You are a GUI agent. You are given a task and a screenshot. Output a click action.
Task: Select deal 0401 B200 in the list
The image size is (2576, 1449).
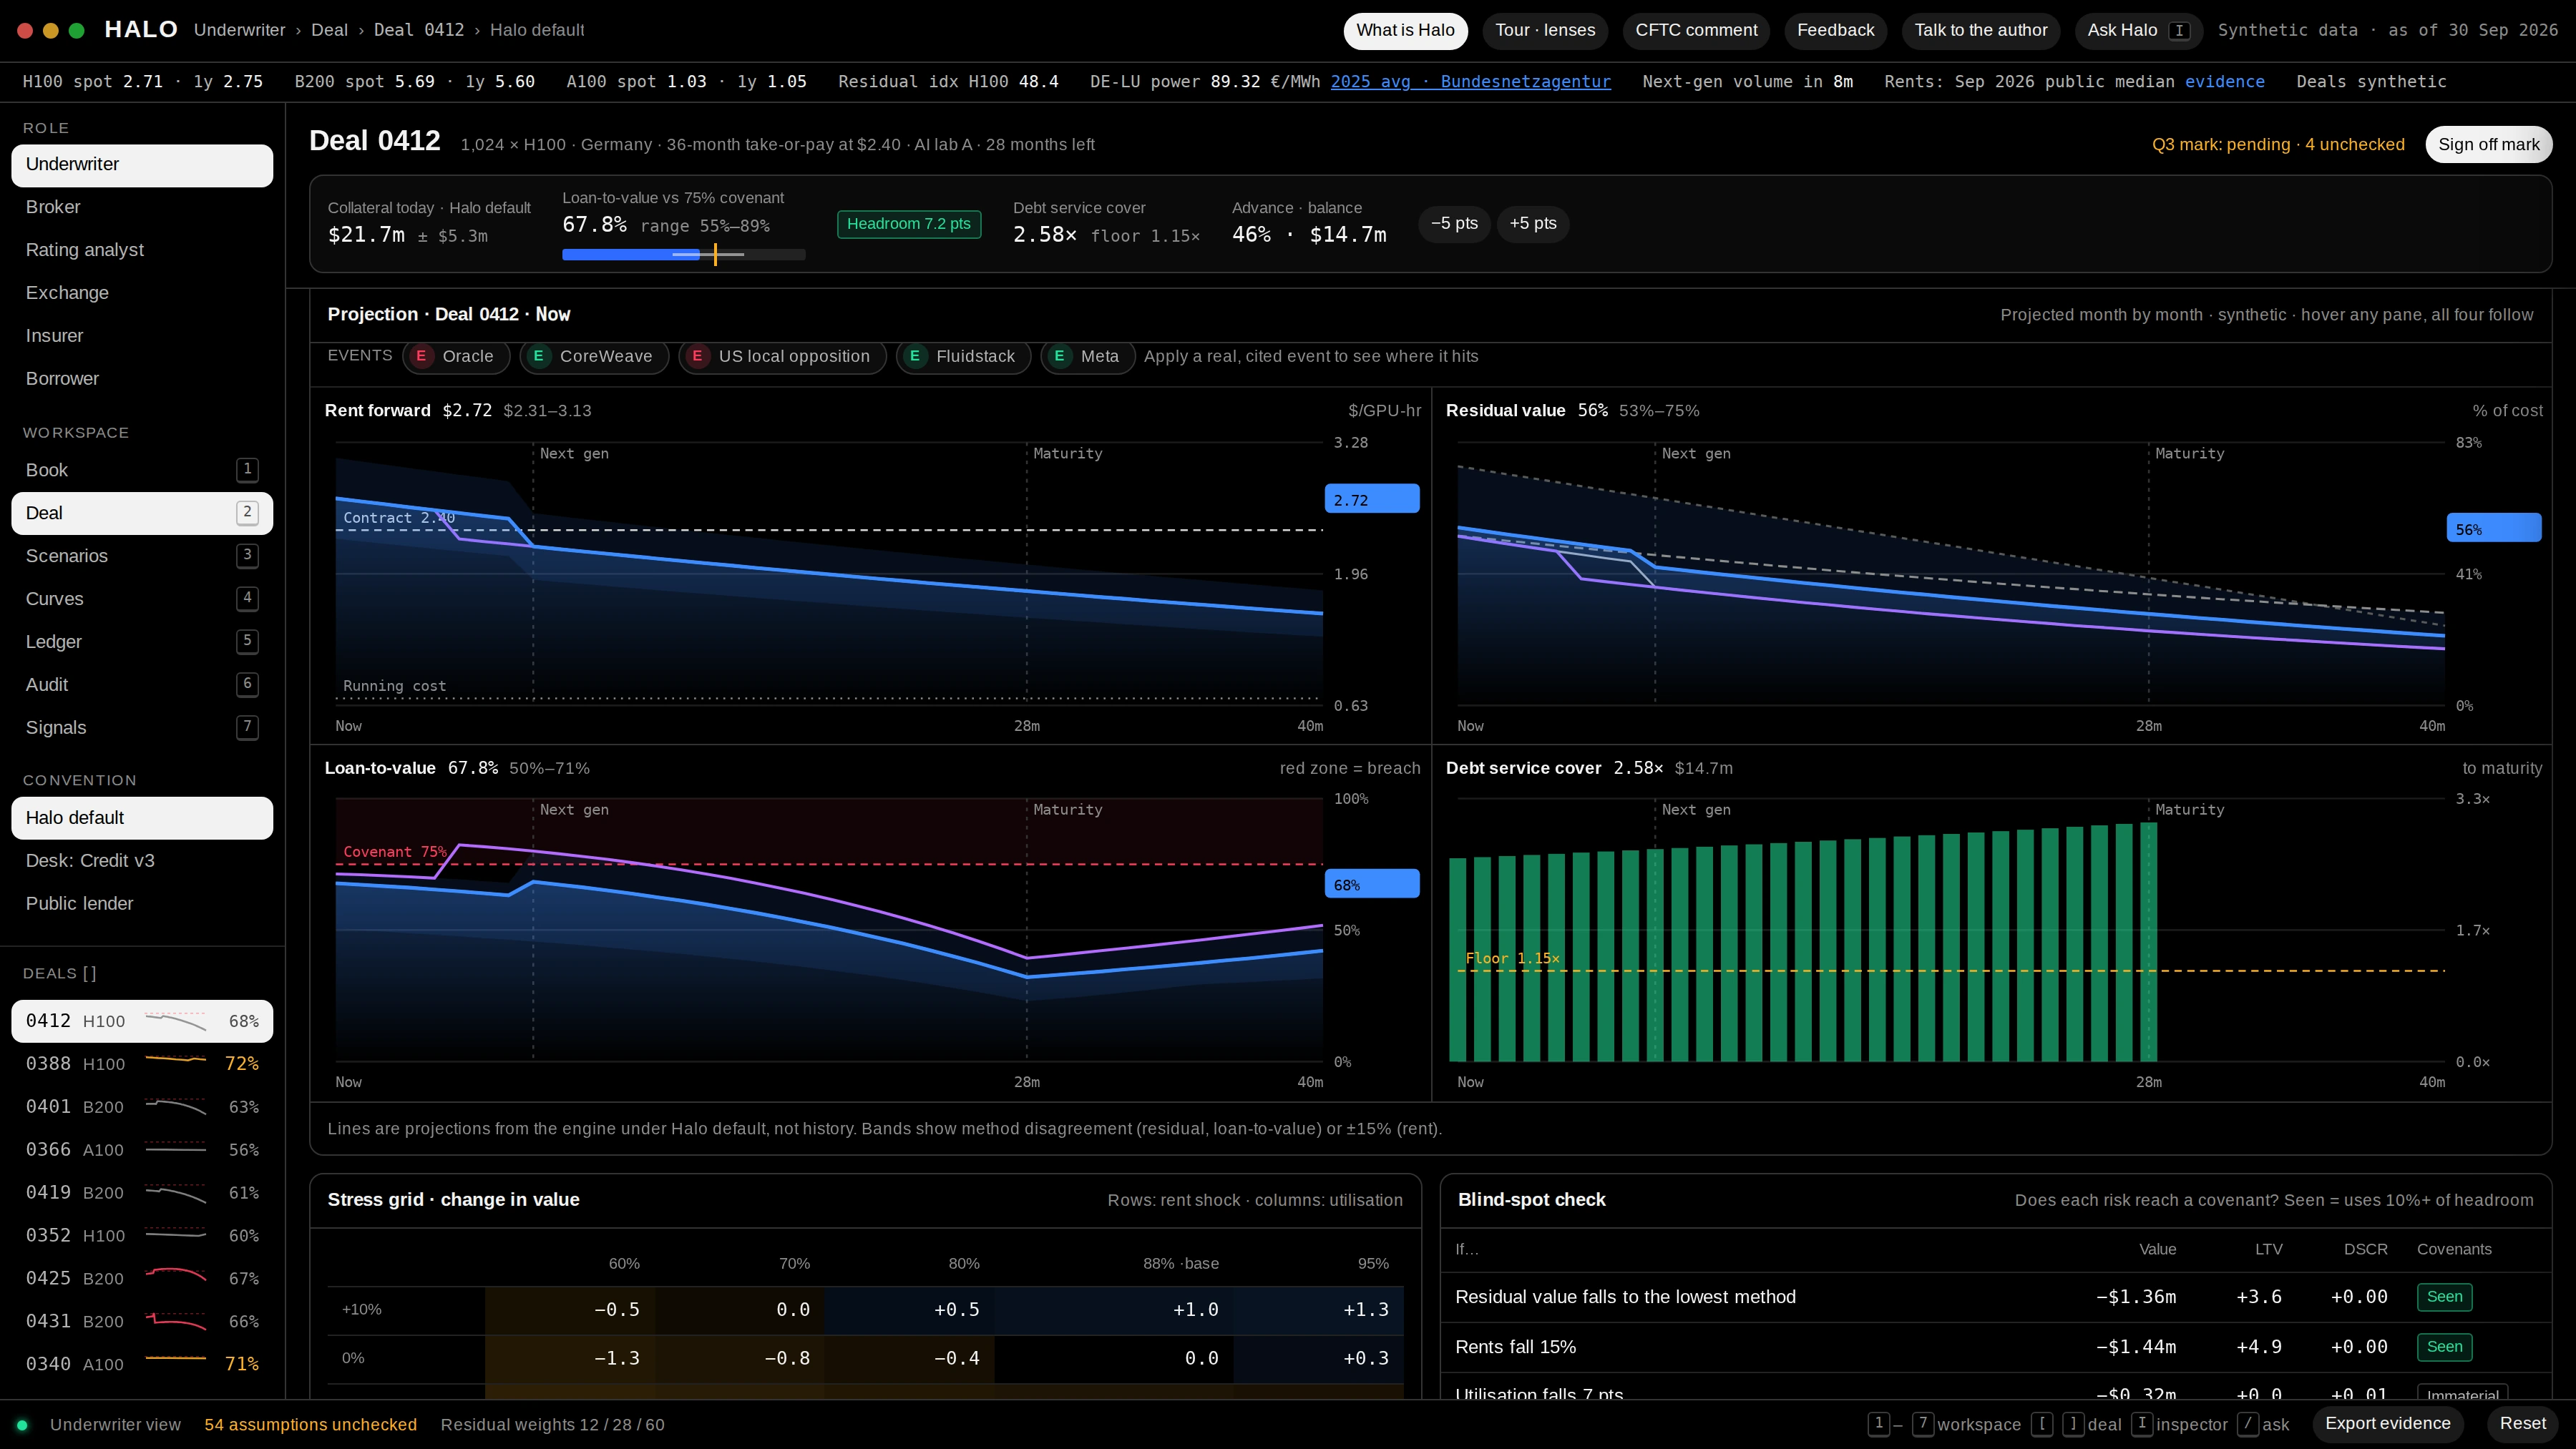(142, 1107)
